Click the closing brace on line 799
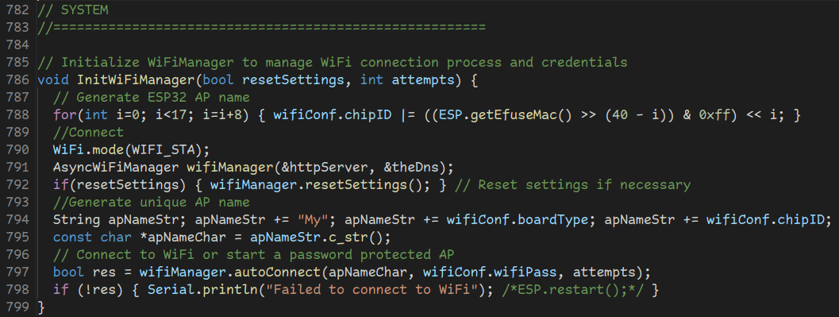Image resolution: width=839 pixels, height=317 pixels. [41, 307]
